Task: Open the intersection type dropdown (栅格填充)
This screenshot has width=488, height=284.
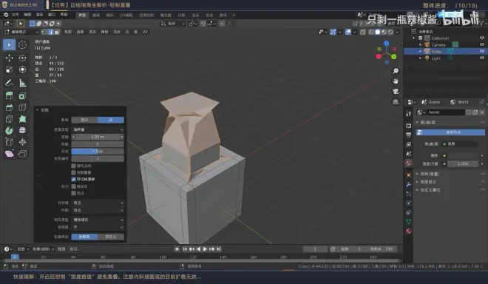Action: (98, 220)
